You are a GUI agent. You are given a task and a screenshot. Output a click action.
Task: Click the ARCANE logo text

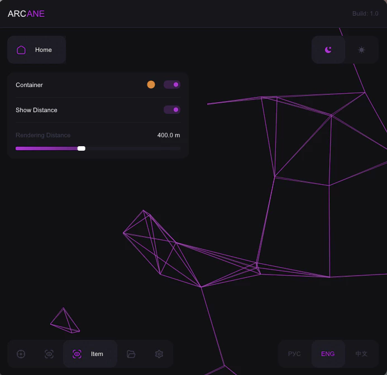coord(26,14)
